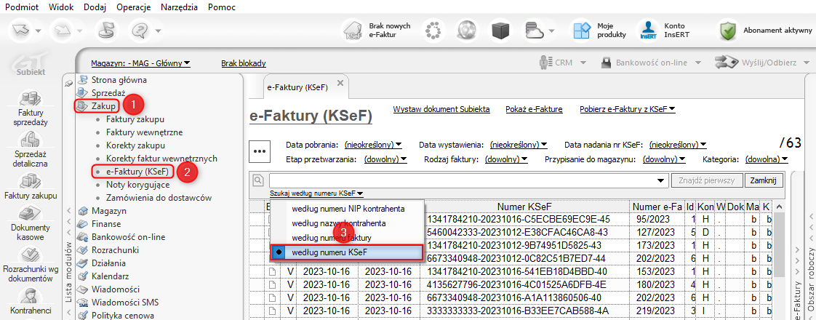This screenshot has width=816, height=320.
Task: Click Bankowość on-line in top toolbar
Action: point(651,63)
